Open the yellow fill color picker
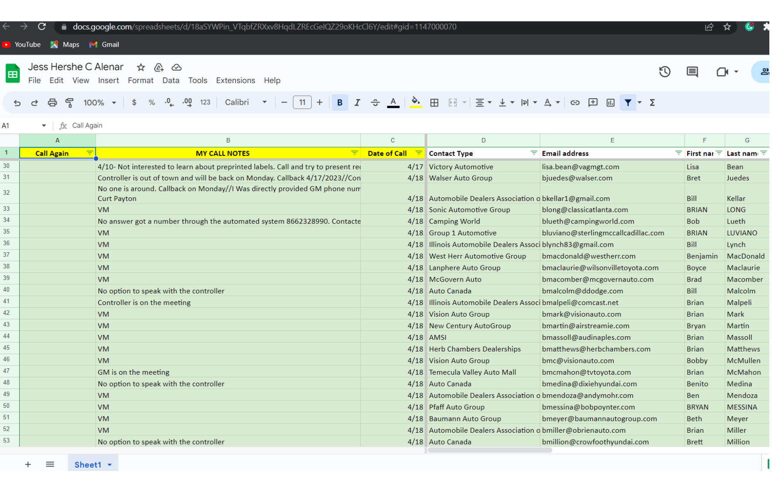Viewport: 782px width, 479px height. point(416,103)
